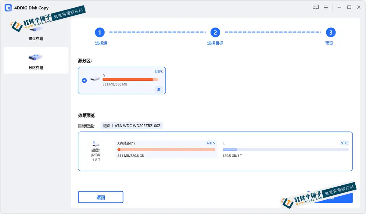Click the NTFS label of J: partition
The width and height of the screenshot is (366, 214).
(x=211, y=143)
